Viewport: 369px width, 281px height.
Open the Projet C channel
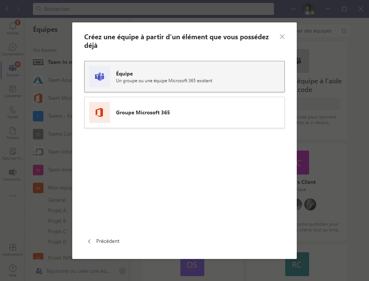[57, 231]
